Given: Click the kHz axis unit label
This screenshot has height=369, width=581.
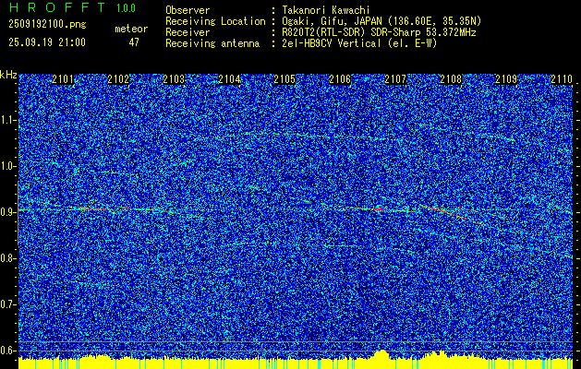Looking at the screenshot, I should point(8,75).
